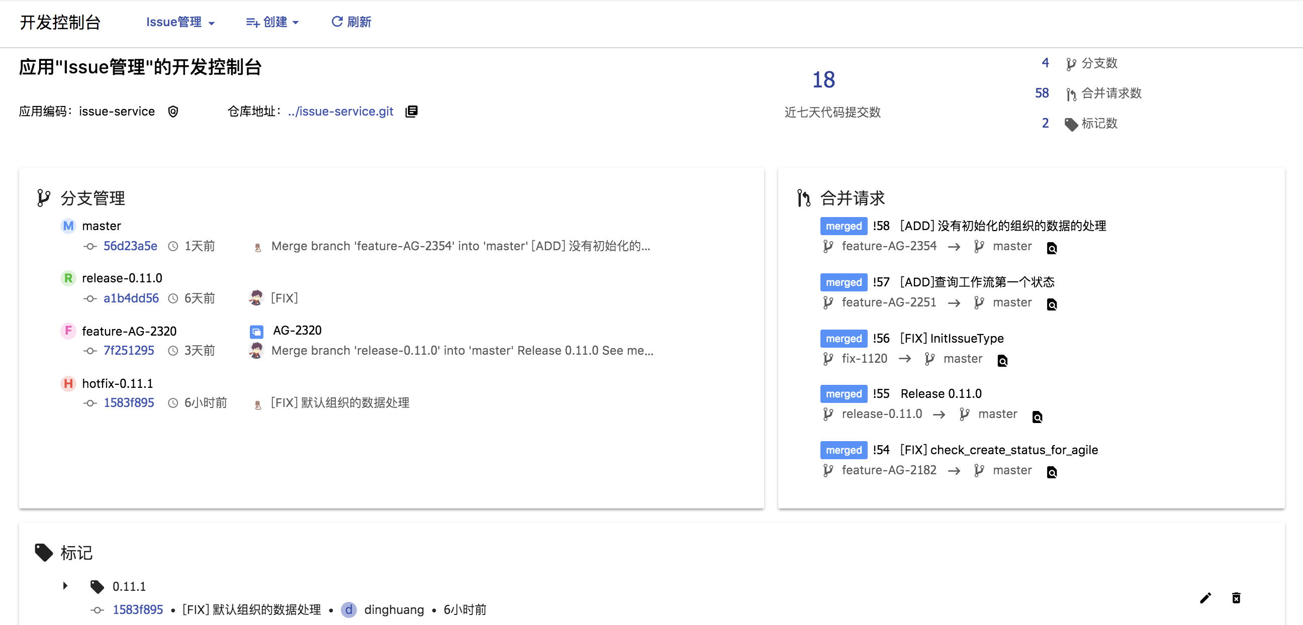Click the R avatar of release-0.11.0 branch
Screen dimensions: 1303x625
pos(68,279)
